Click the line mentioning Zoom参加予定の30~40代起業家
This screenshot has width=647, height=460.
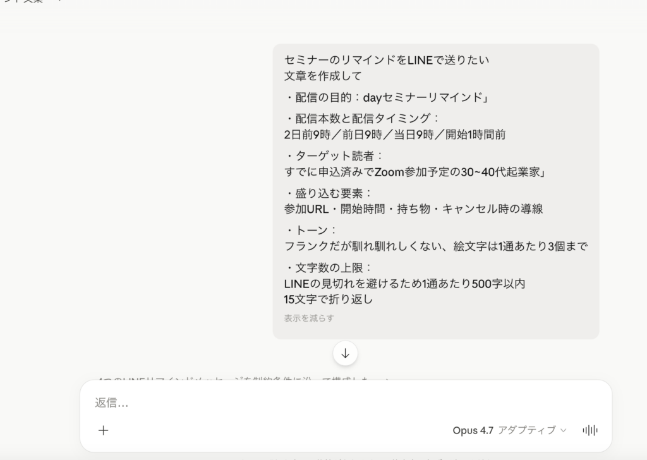point(415,172)
